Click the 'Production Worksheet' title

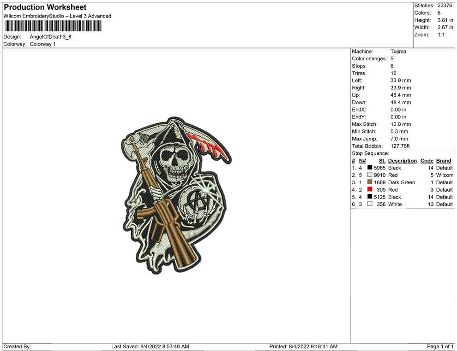(x=45, y=7)
